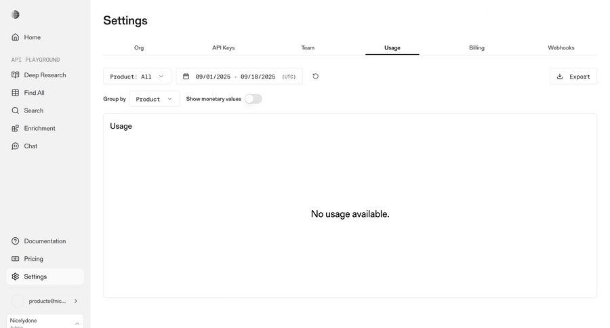Open the Deep Research playground
610x328 pixels.
[45, 75]
